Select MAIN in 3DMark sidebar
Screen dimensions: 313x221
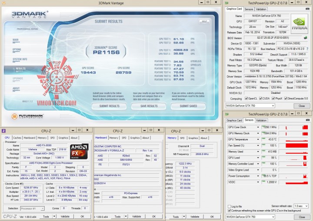pyautogui.click(x=16, y=40)
